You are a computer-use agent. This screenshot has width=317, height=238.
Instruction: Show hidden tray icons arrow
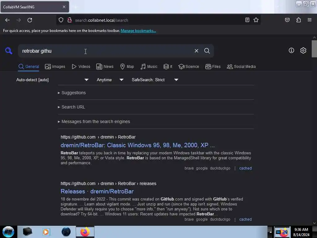[x=270, y=232]
